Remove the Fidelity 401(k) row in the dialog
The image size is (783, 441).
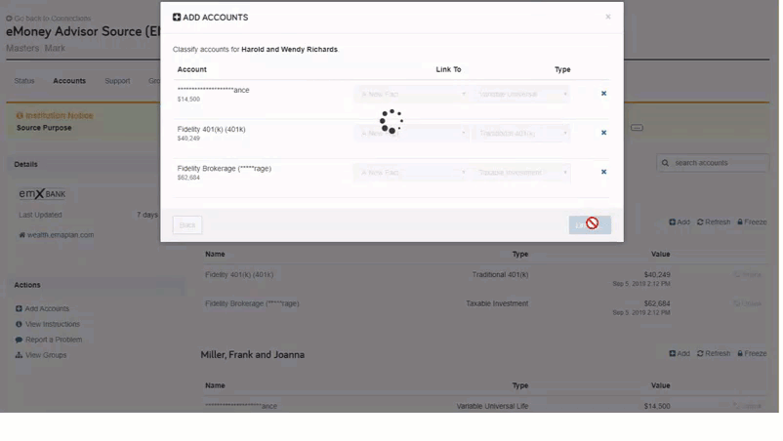click(x=603, y=133)
